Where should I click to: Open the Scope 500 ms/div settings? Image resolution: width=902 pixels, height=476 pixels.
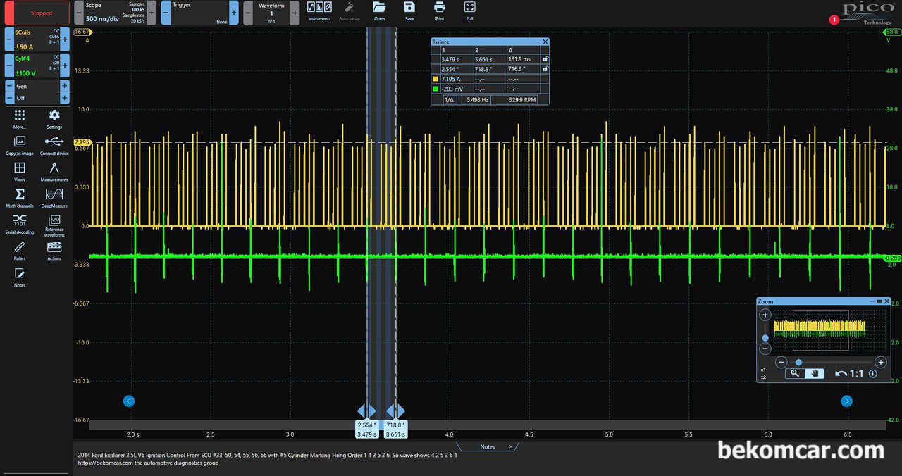(116, 13)
